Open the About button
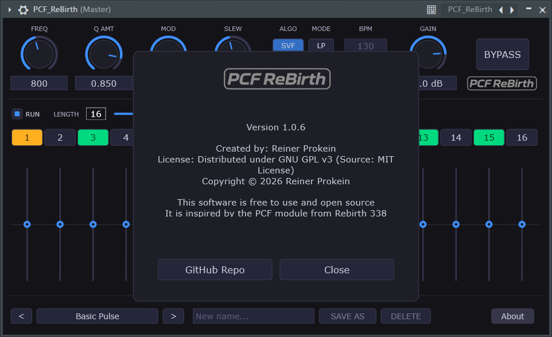The width and height of the screenshot is (552, 337). [x=512, y=316]
